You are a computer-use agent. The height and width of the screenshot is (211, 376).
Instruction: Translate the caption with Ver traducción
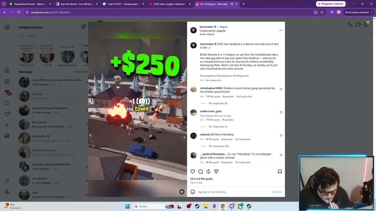point(213,80)
